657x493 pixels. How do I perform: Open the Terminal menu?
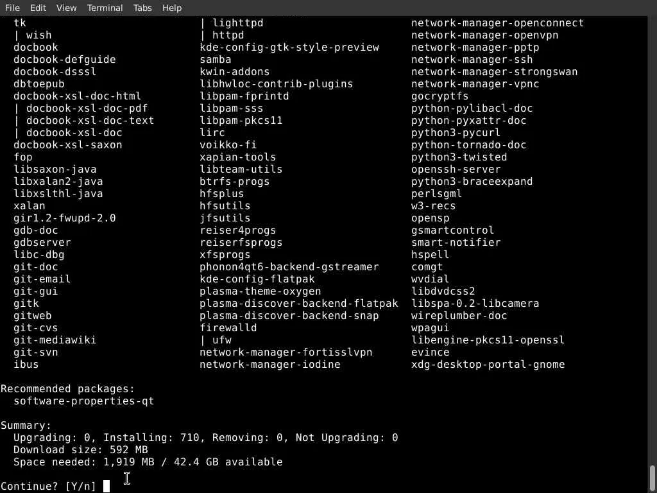(x=105, y=8)
